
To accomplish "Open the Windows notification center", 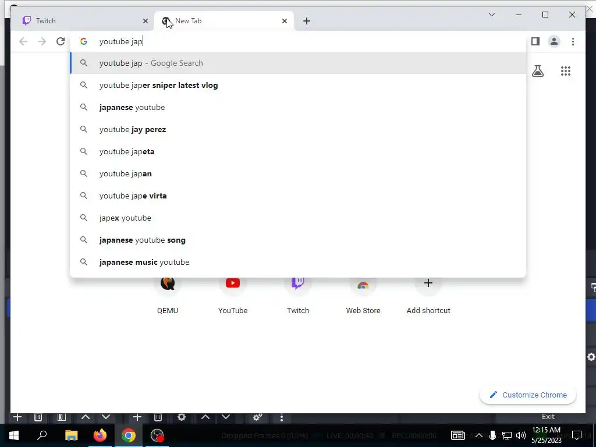I will [577, 435].
